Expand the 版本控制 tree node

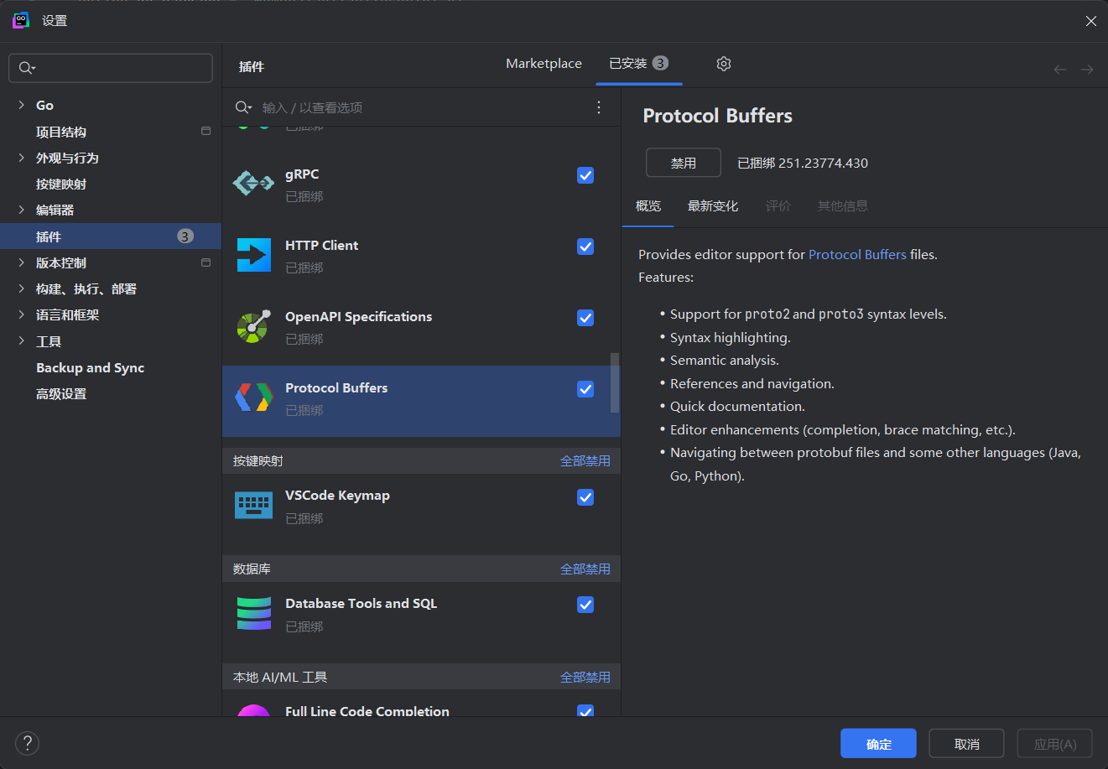21,262
